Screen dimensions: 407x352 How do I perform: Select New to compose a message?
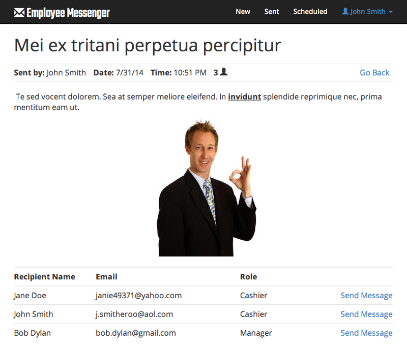click(243, 11)
